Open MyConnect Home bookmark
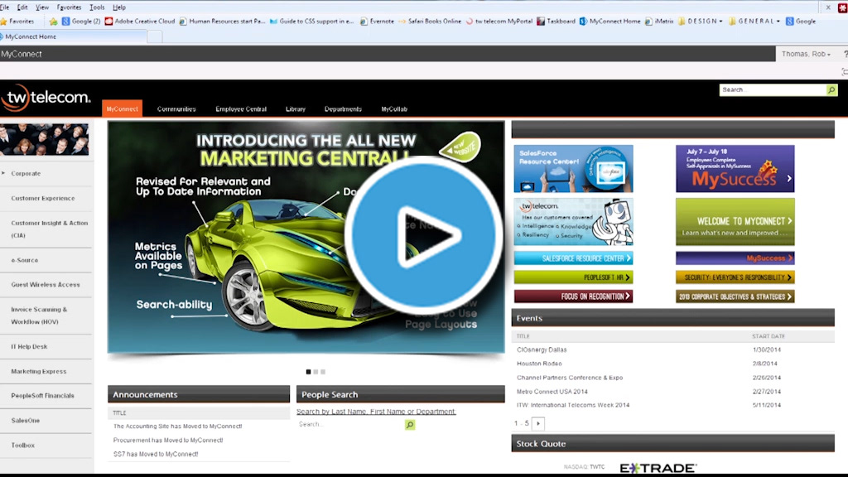848x477 pixels. point(610,21)
